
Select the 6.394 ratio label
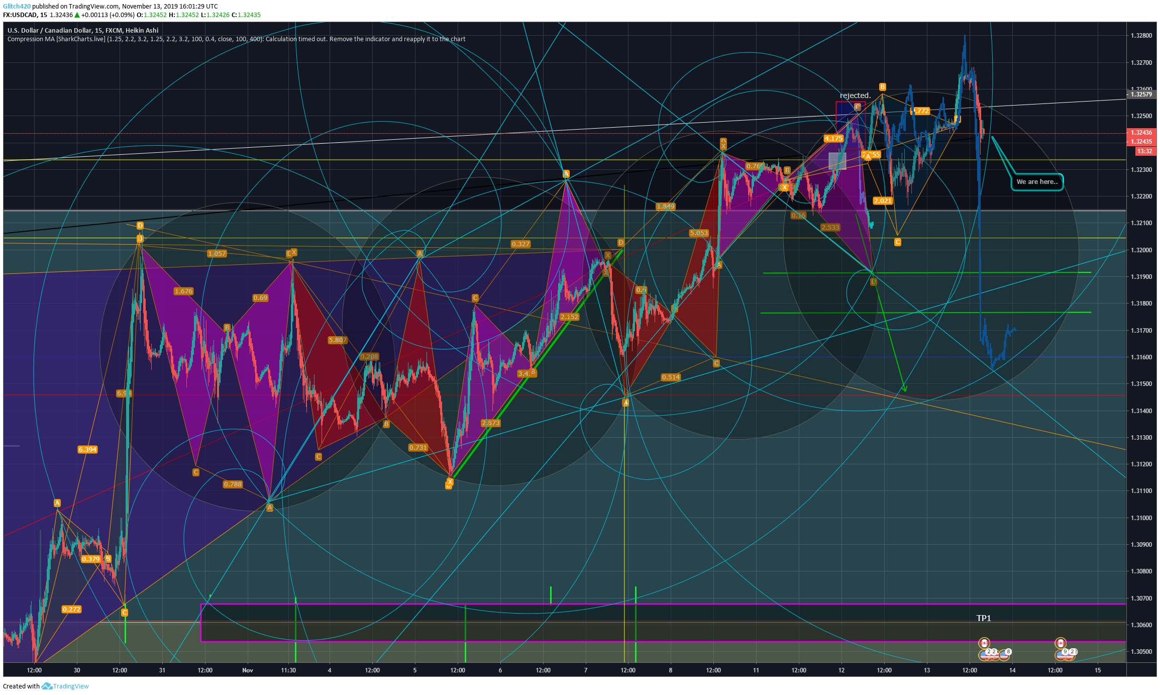pyautogui.click(x=87, y=450)
